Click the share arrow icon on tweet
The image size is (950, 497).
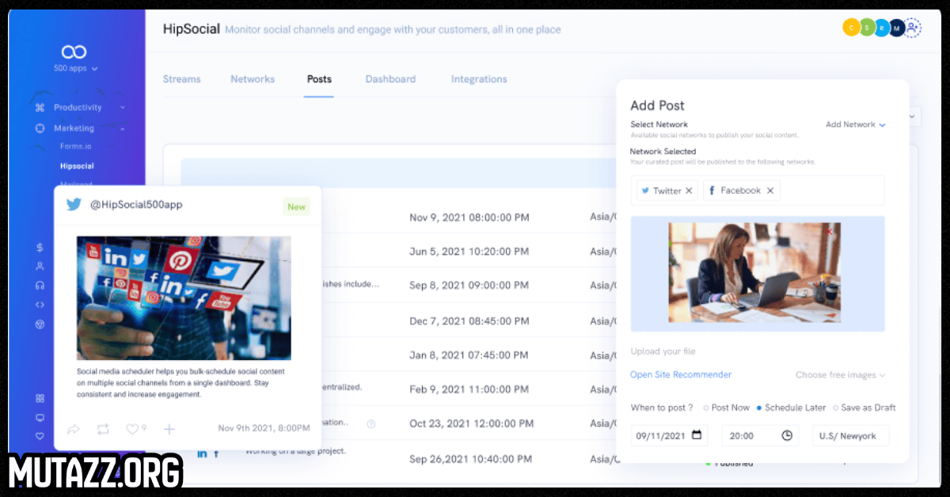(74, 429)
